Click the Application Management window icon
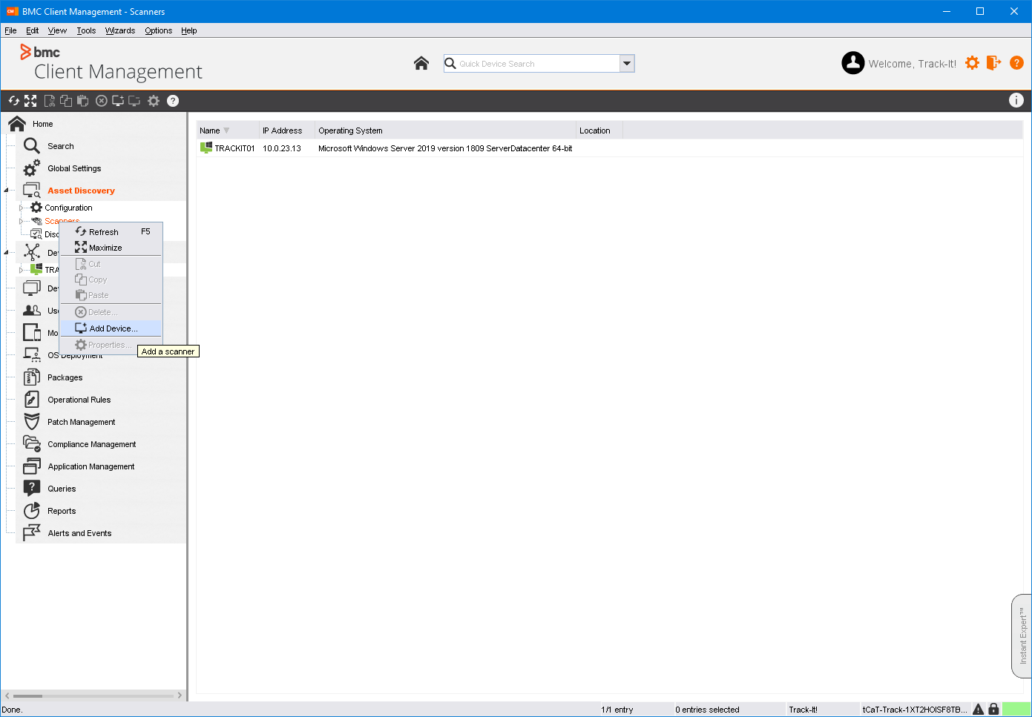Screen dimensions: 1032x717 pos(32,466)
